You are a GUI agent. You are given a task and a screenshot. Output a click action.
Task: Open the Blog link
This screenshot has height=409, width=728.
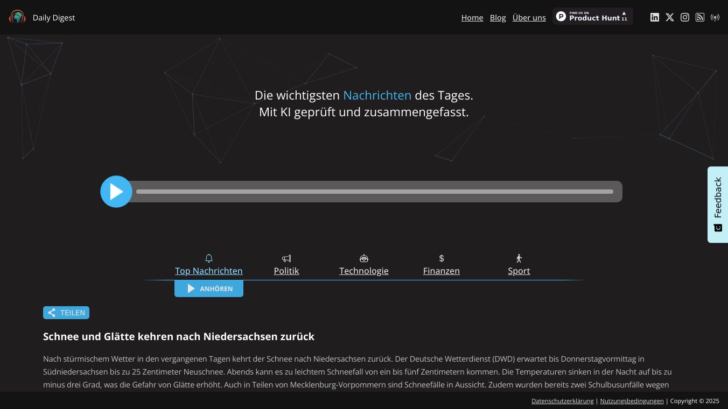coord(498,18)
